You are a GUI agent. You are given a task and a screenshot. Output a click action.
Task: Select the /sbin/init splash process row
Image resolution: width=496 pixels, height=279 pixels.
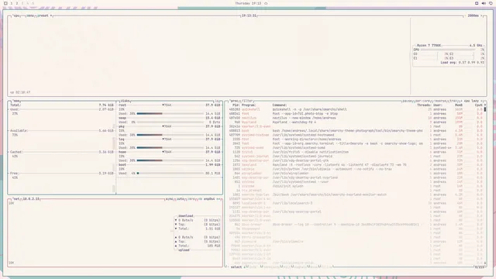(x=356, y=186)
